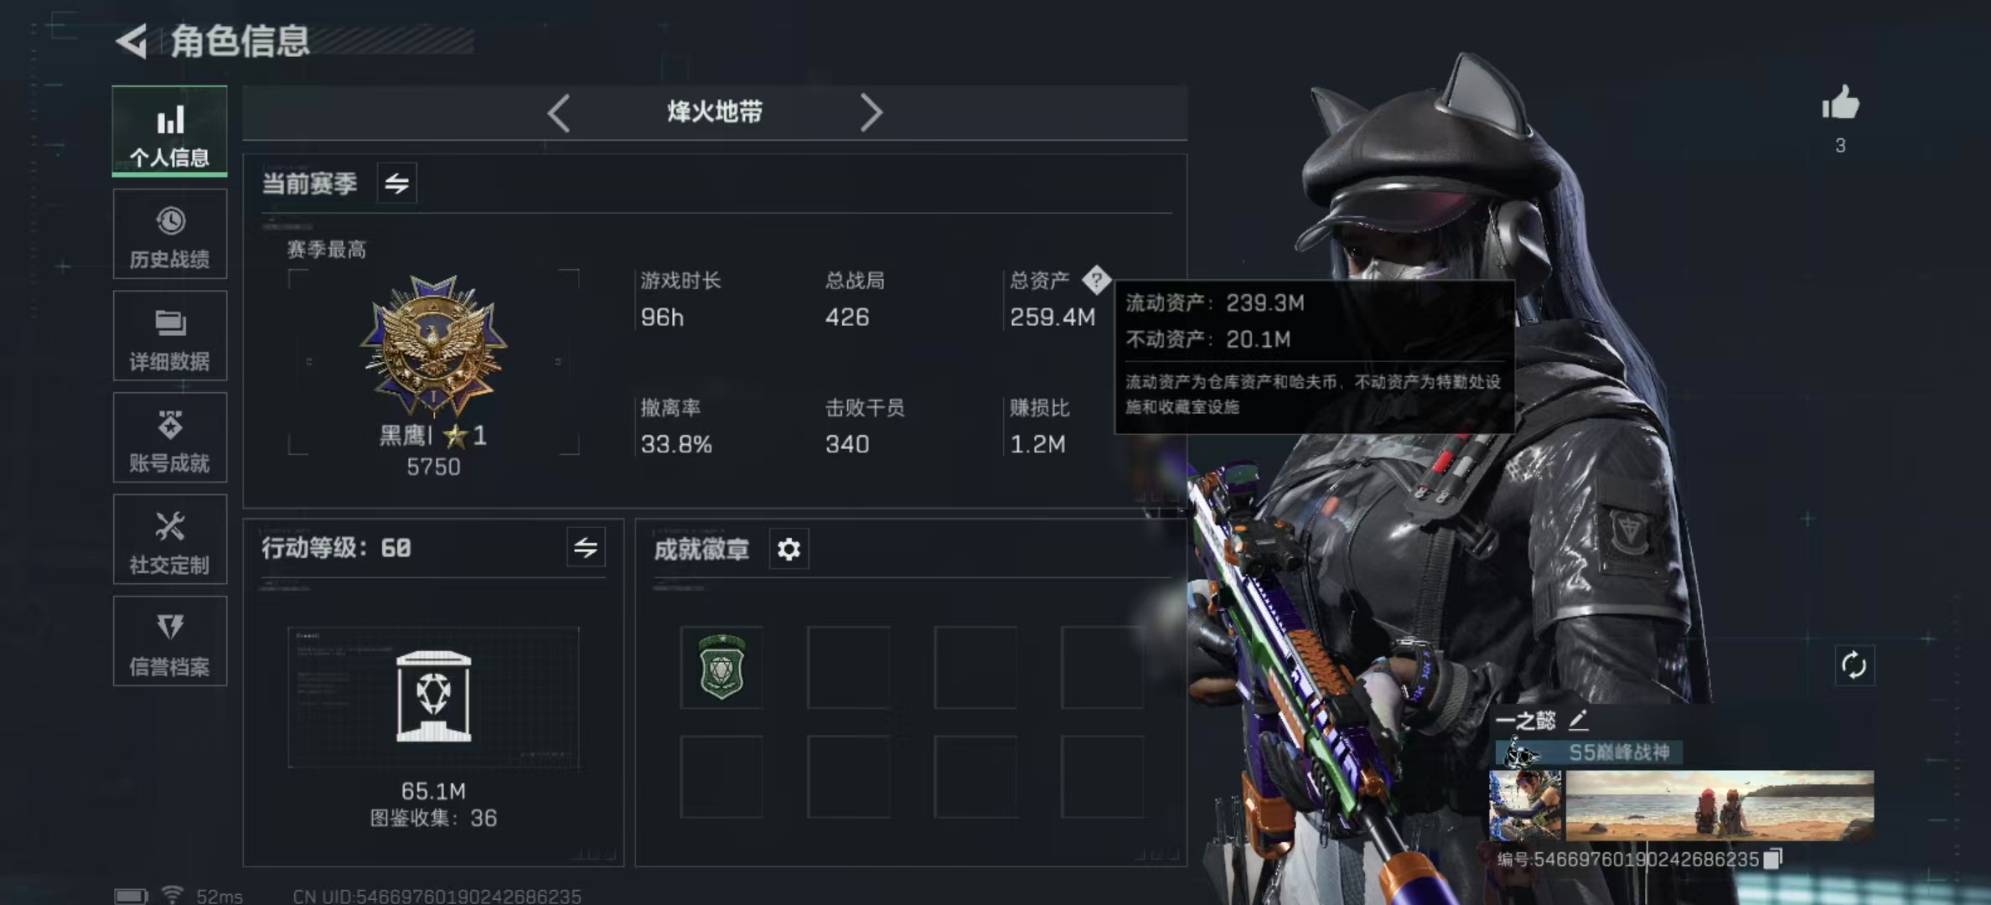The height and width of the screenshot is (905, 1991).
Task: Go back using the arrow beside 角色信息
Action: [x=132, y=41]
